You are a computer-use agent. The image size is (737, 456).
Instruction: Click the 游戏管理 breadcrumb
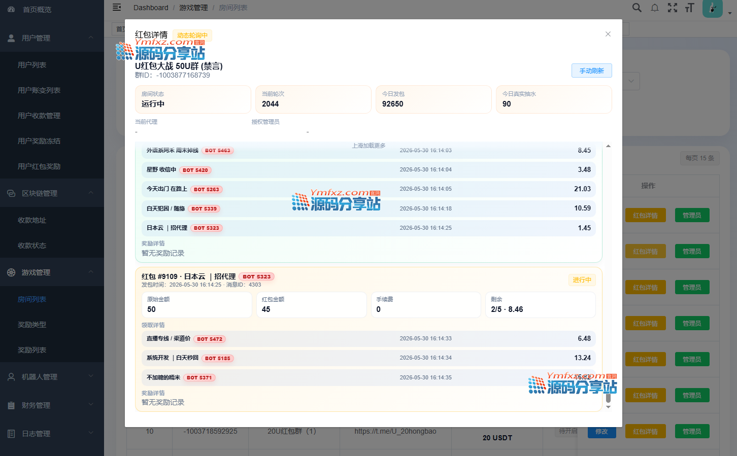coord(193,8)
